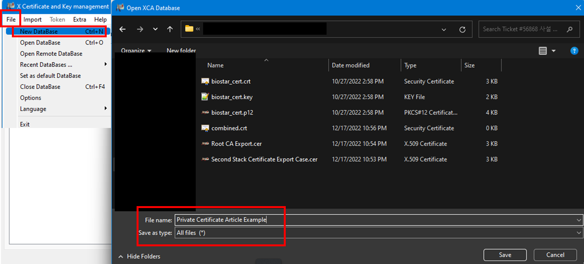Click the PKCS#12 Certificat... type cell
Screen dimensions: 584x264
431,113
